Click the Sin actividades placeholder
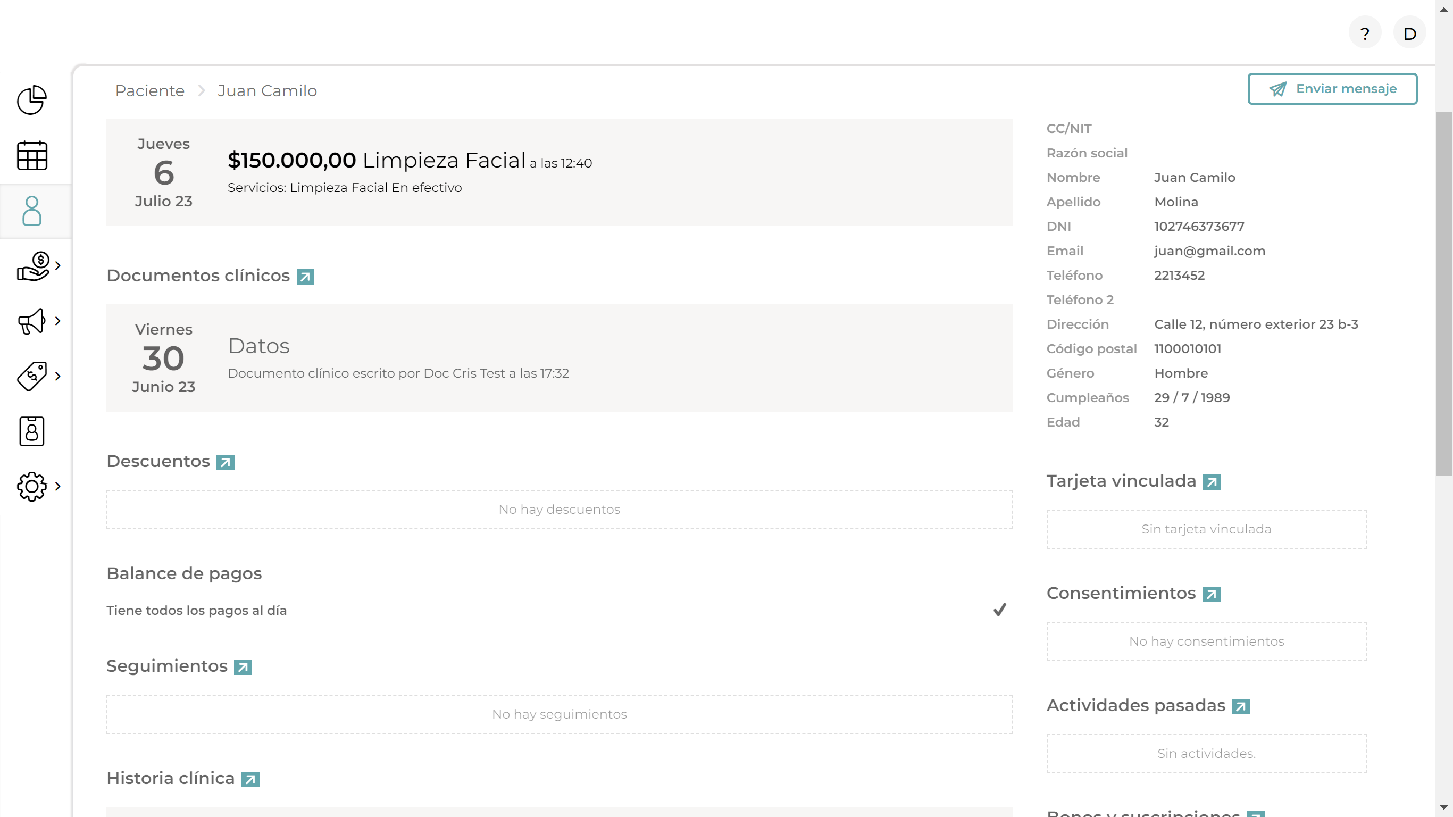This screenshot has height=817, width=1453. point(1206,754)
